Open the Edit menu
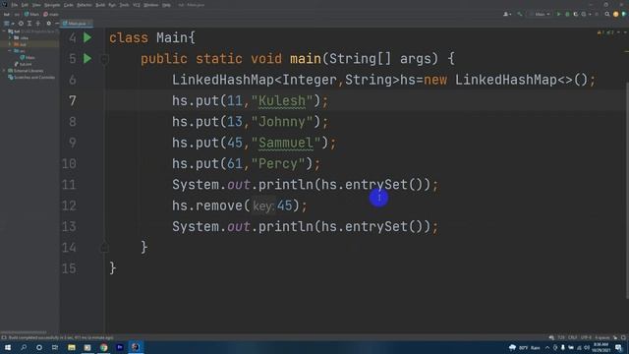Image resolution: width=629 pixels, height=354 pixels. pos(25,5)
